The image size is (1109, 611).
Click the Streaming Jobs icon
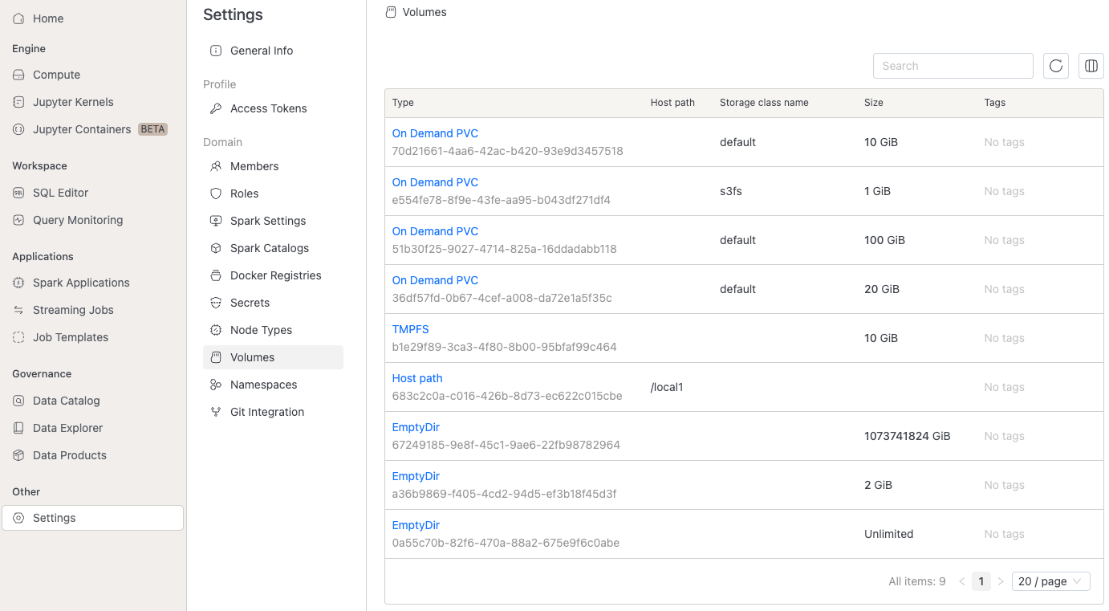tap(18, 310)
